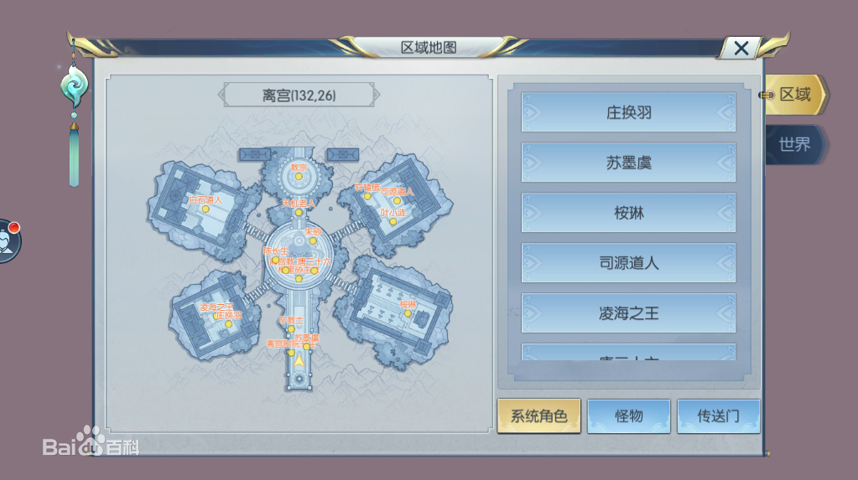Switch to the 区域 tab
Viewport: 858px width, 480px height.
pos(795,95)
